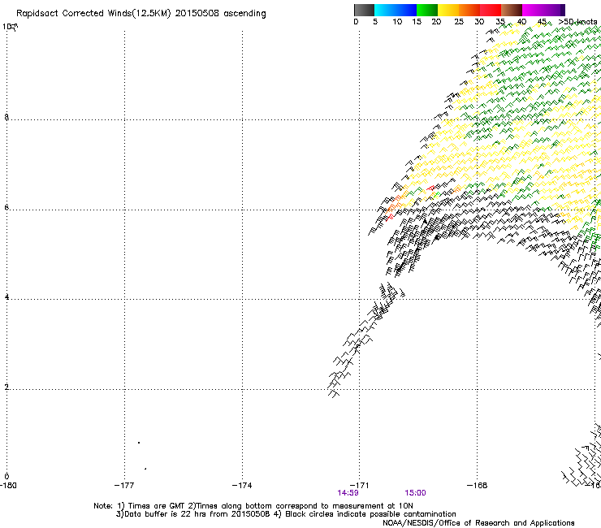Click the purple '14:59' time marker
The height and width of the screenshot is (528, 601).
(348, 493)
